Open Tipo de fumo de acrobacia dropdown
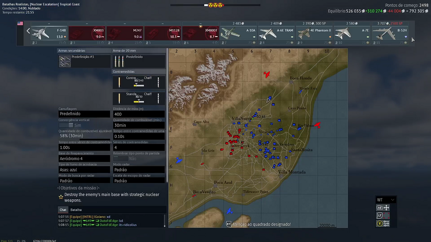Screen dimensions: 431x242 point(84,170)
